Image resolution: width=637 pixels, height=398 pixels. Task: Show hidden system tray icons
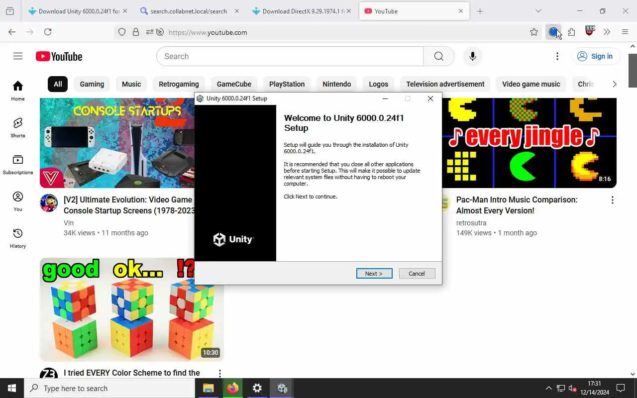[x=548, y=388]
